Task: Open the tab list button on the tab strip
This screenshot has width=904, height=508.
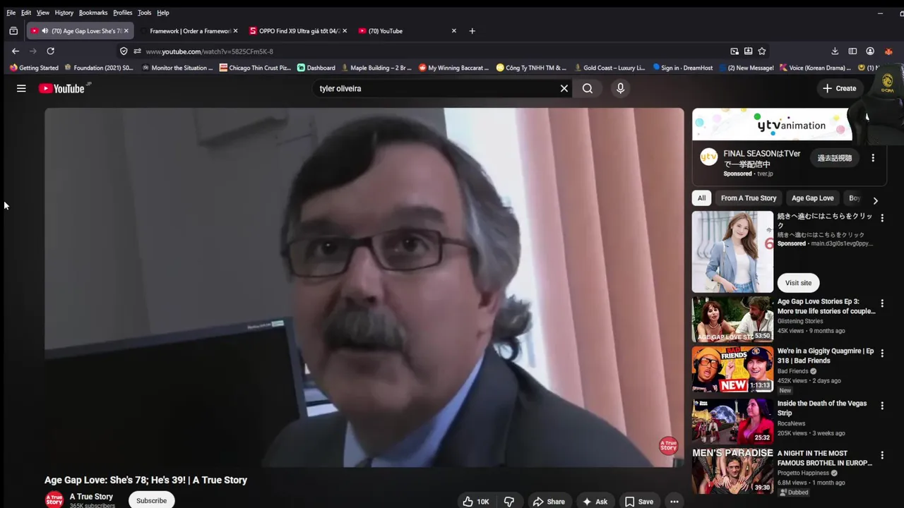Action: [13, 31]
